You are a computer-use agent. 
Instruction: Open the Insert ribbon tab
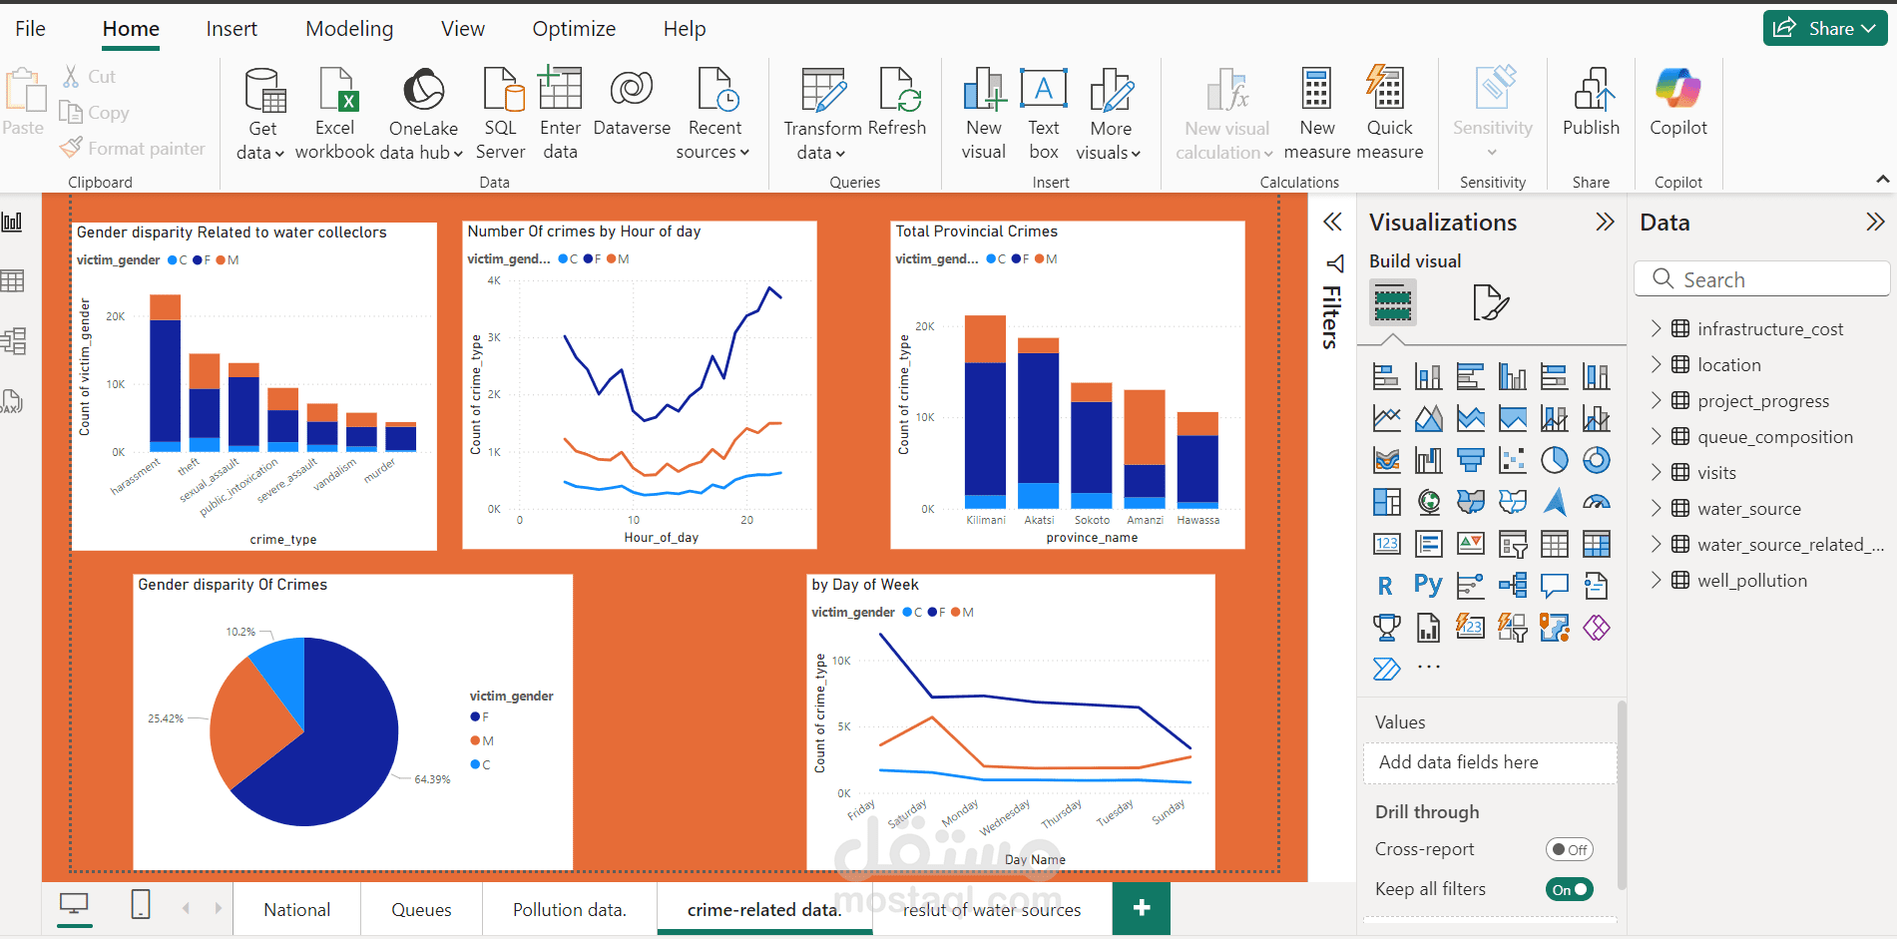[232, 29]
